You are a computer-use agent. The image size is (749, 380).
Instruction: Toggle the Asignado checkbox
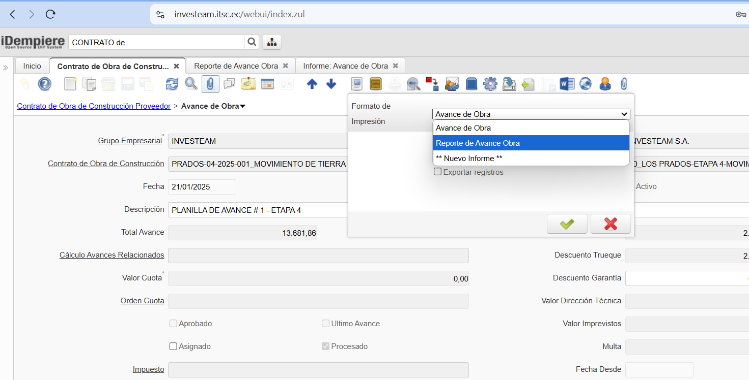click(x=173, y=346)
